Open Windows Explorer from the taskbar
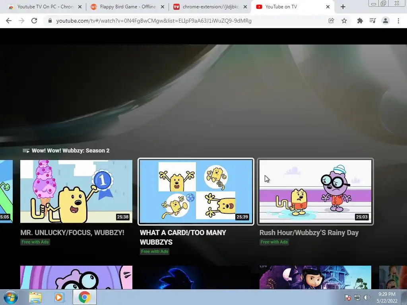Image resolution: width=407 pixels, height=305 pixels. click(x=35, y=297)
